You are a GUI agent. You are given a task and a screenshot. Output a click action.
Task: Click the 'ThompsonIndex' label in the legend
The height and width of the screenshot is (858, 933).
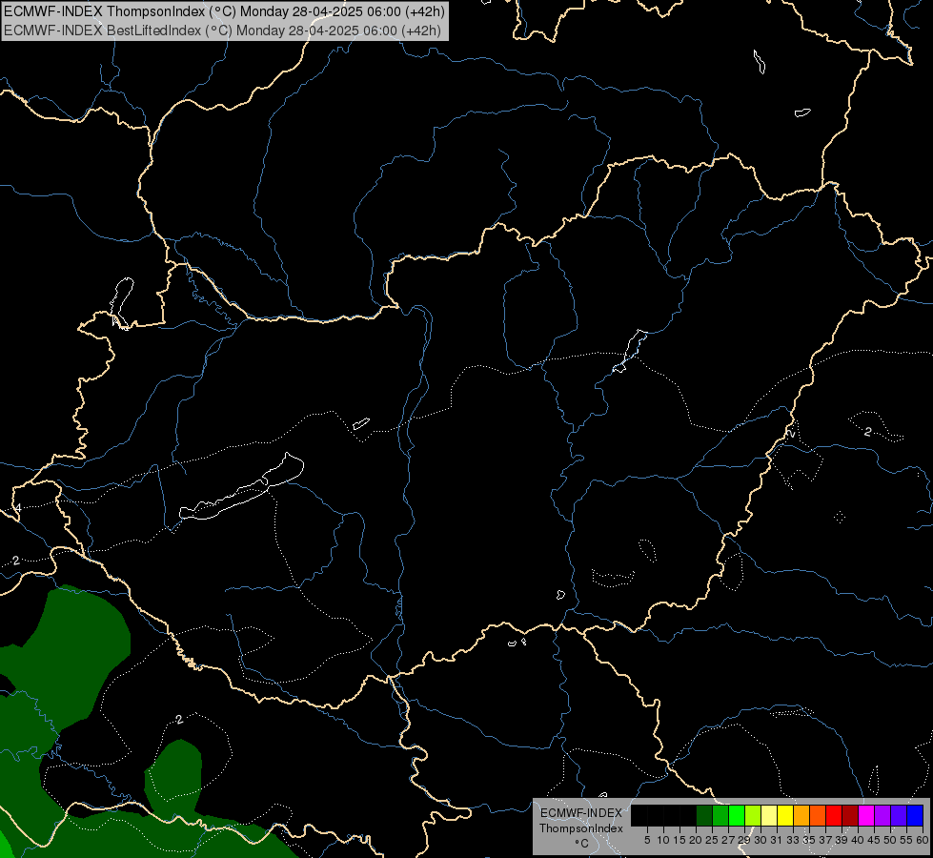tap(581, 828)
